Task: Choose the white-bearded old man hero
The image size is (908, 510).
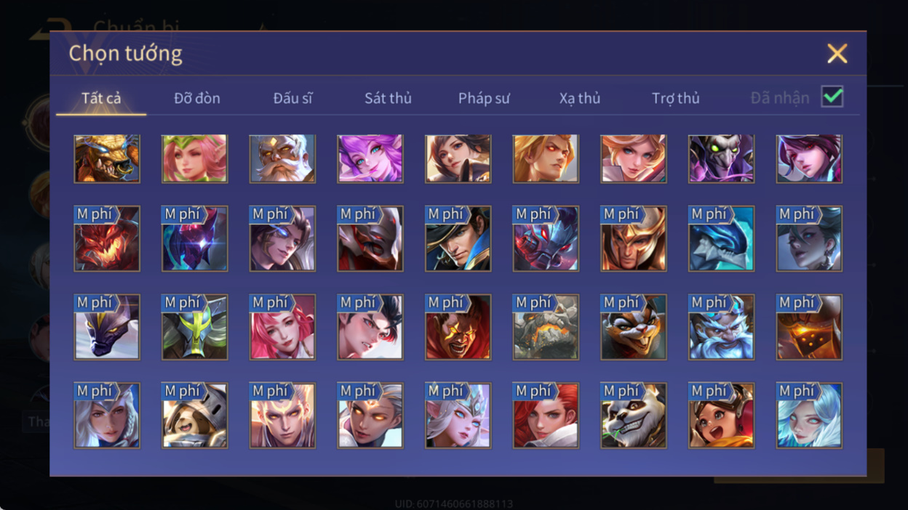Action: click(282, 158)
